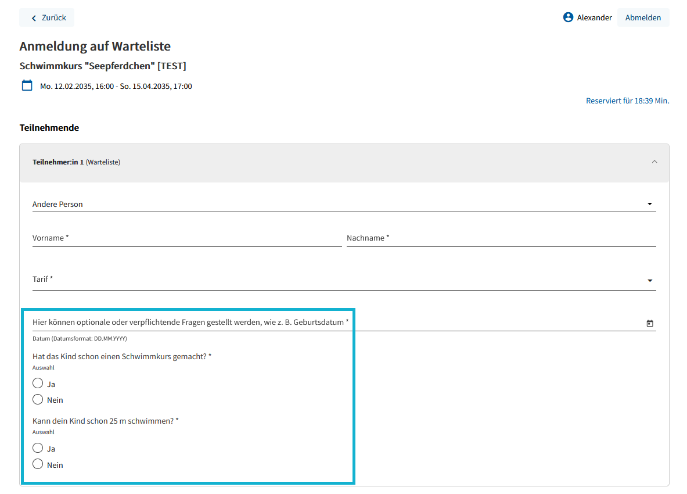Viewport: 687px width, 494px height.
Task: Focus the Nachname input field
Action: coord(501,238)
